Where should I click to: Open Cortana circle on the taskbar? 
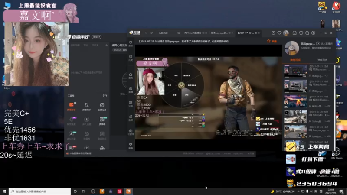75,191
